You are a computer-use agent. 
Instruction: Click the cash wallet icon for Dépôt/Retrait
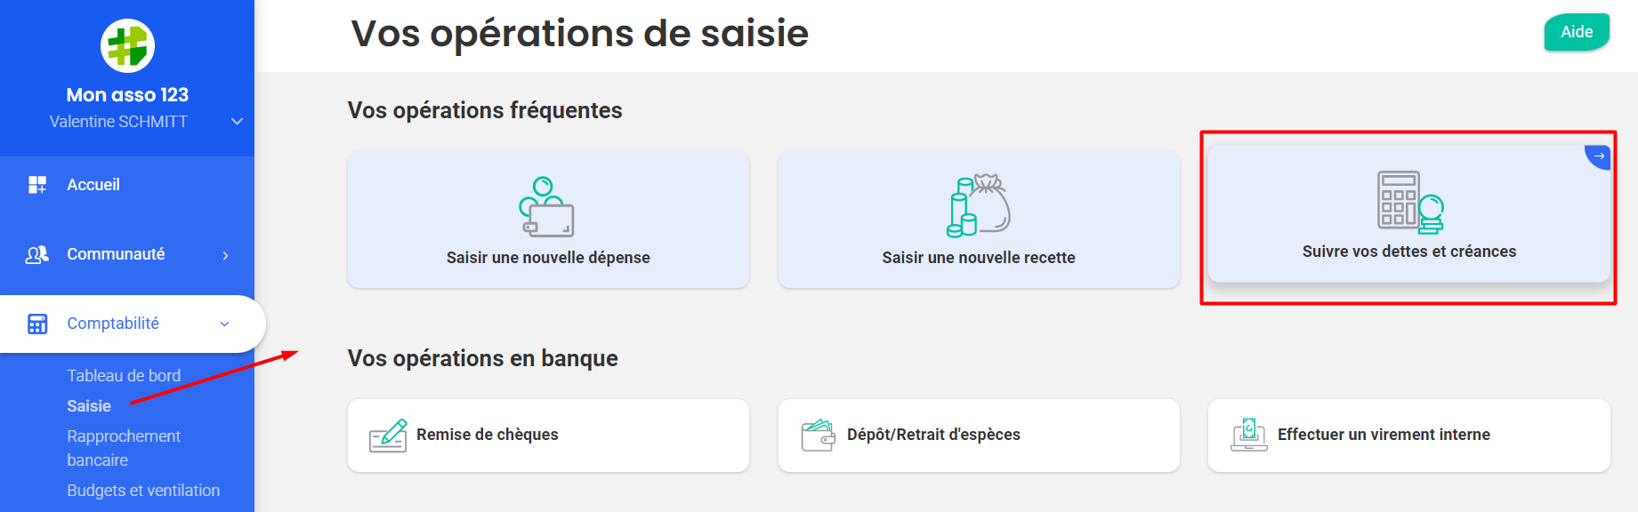point(819,436)
